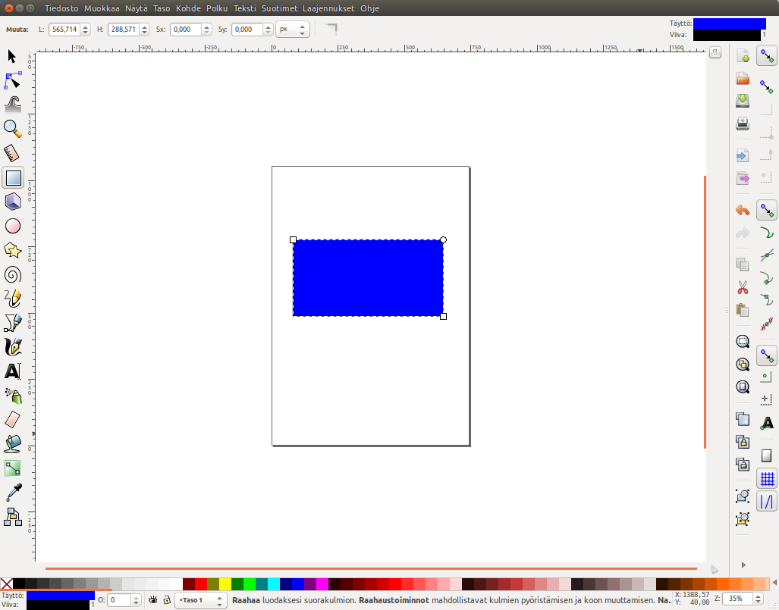779x610 pixels.
Task: Pick the yellow swatch in palette
Action: [225, 584]
